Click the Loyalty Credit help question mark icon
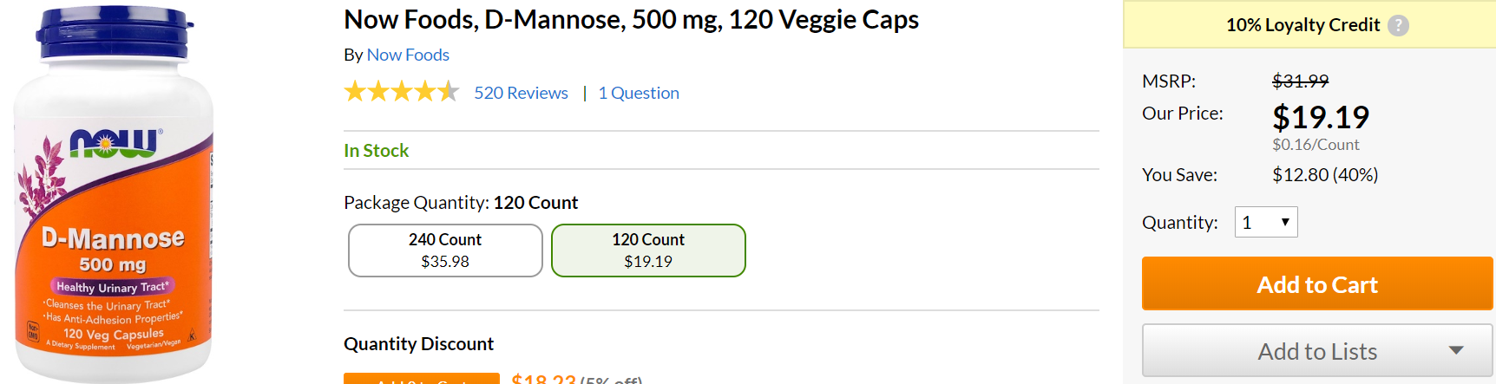Viewport: 1496px width, 384px height. click(1398, 26)
